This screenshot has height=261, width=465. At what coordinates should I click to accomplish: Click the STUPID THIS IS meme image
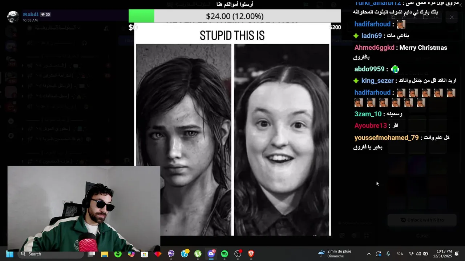(x=232, y=129)
